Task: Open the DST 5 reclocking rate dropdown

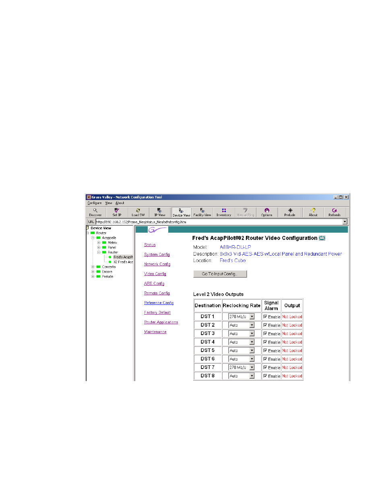Action: pyautogui.click(x=252, y=350)
